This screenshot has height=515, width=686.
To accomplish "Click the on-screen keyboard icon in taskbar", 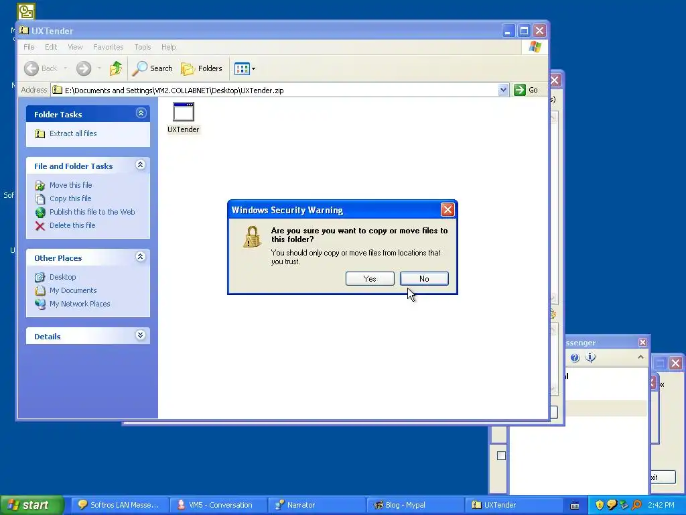I will click(575, 506).
